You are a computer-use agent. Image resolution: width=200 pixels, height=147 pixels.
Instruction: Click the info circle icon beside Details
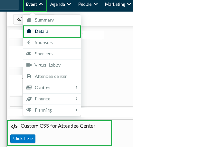[x=29, y=31]
